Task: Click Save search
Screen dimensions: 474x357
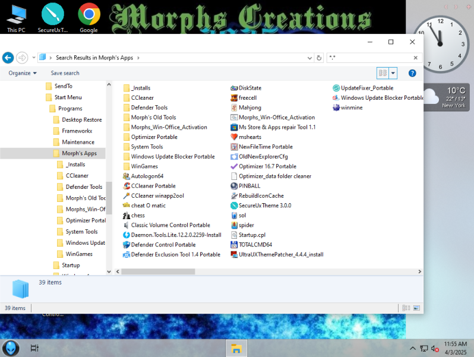Action: click(x=65, y=73)
